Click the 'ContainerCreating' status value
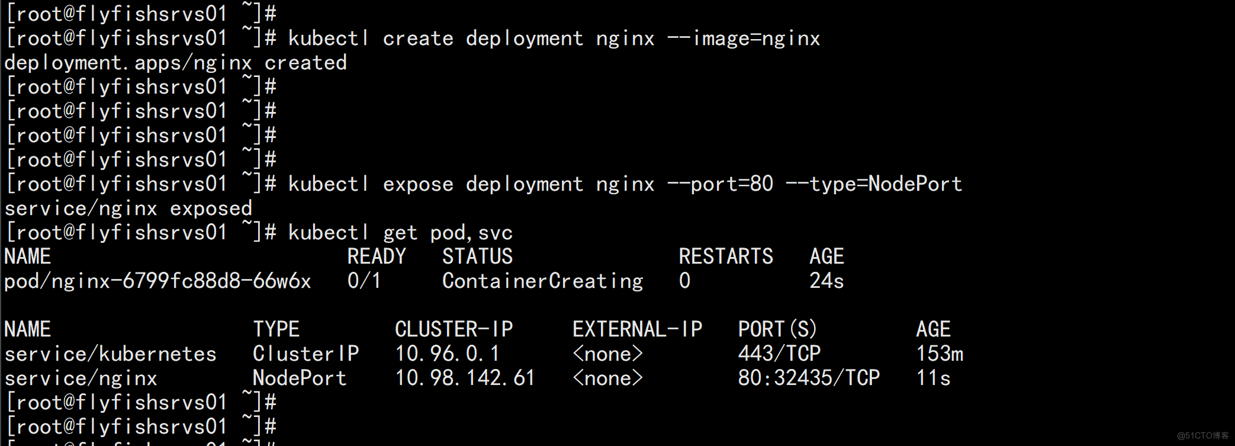The image size is (1235, 446). (543, 281)
